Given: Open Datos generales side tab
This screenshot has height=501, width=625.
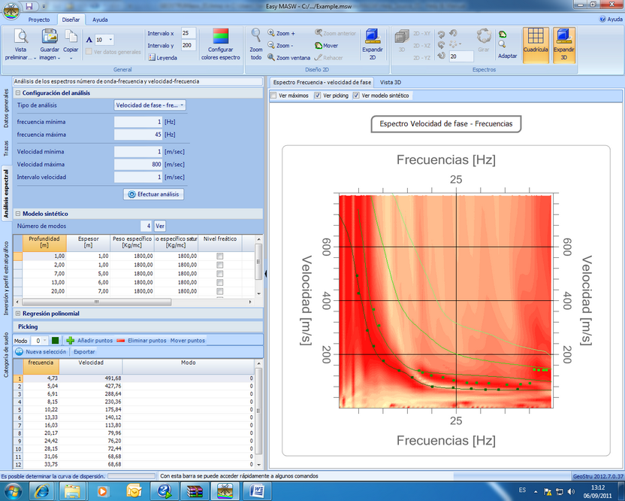Looking at the screenshot, I should [x=6, y=108].
